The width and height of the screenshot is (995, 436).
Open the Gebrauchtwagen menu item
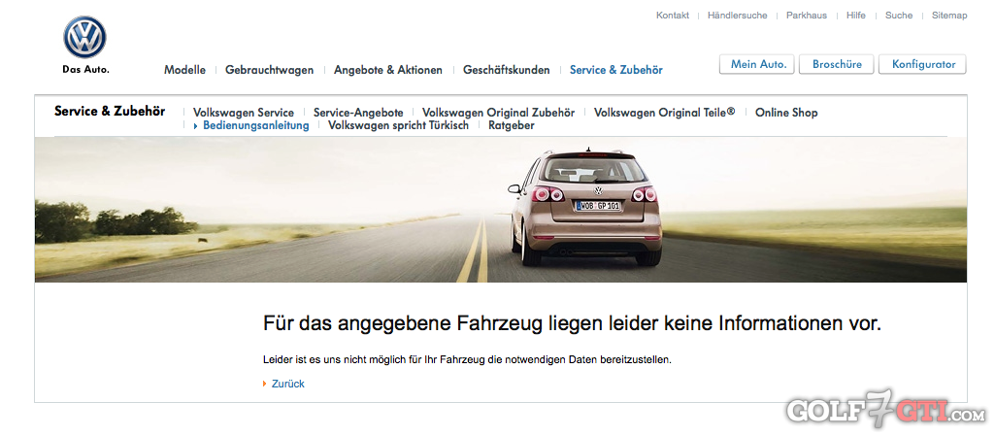pos(269,70)
